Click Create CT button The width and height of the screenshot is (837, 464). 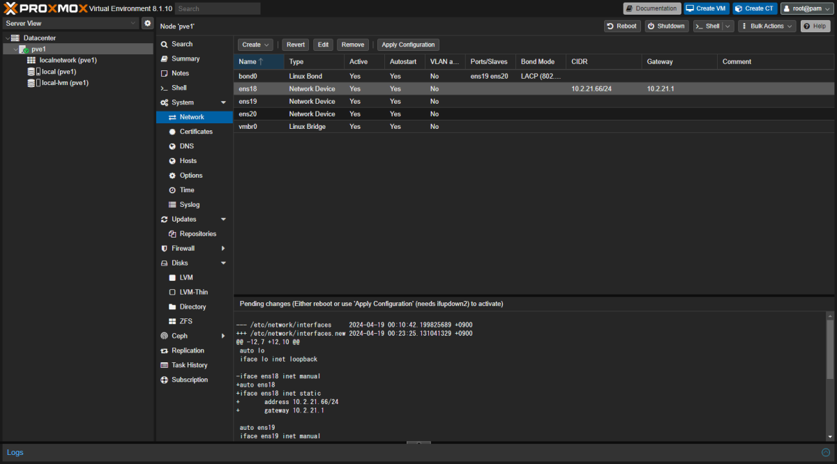tap(755, 8)
